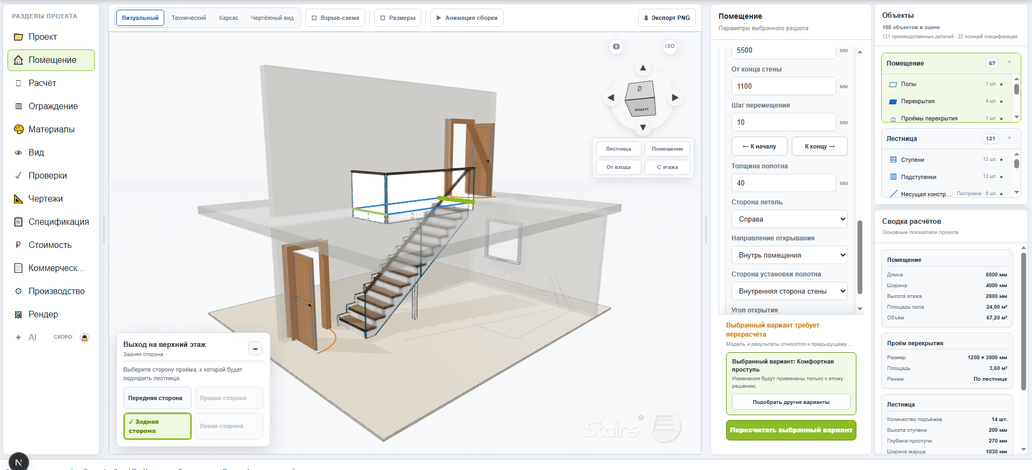Rotate view down with bottom arrow
The width and height of the screenshot is (1032, 470).
(x=643, y=128)
